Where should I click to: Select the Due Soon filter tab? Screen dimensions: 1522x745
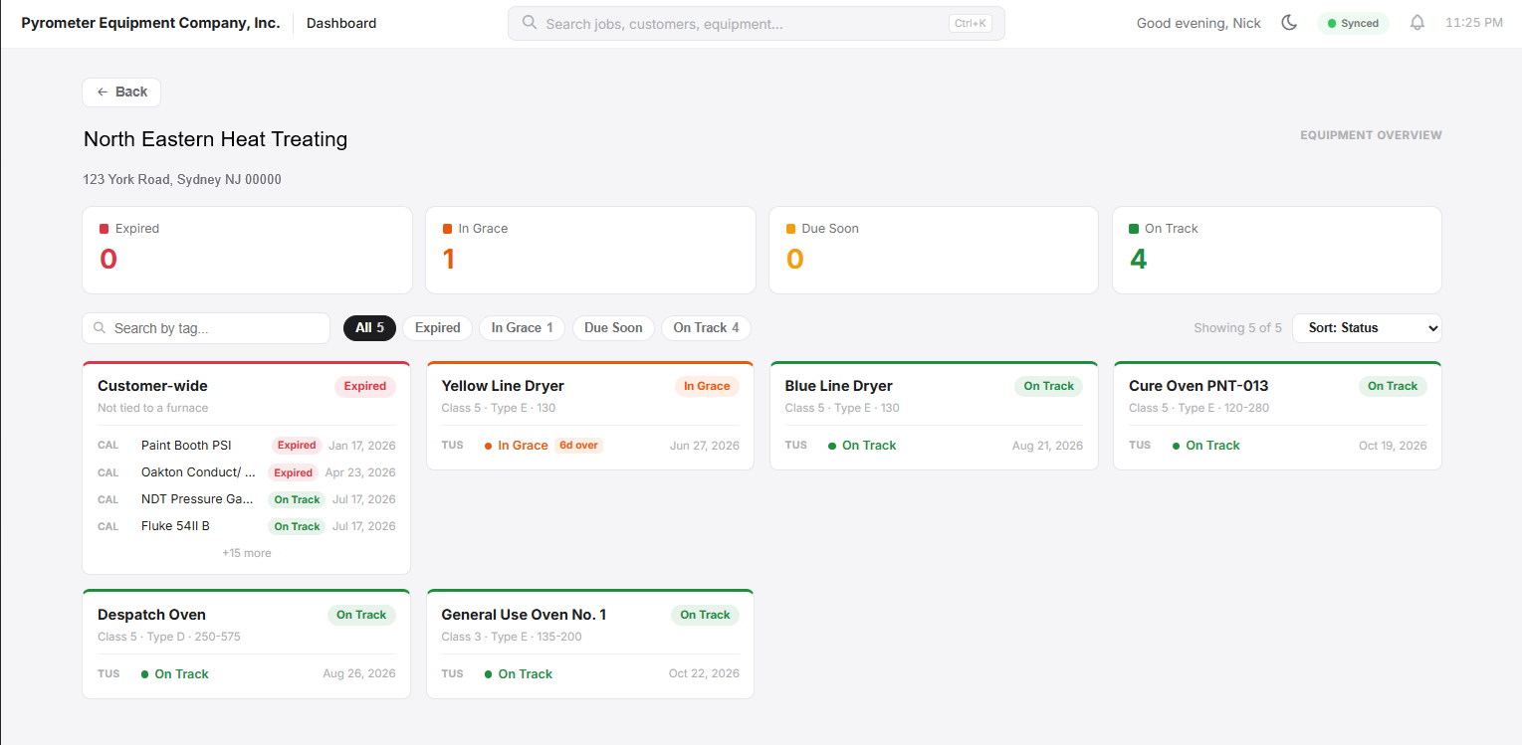(x=613, y=328)
